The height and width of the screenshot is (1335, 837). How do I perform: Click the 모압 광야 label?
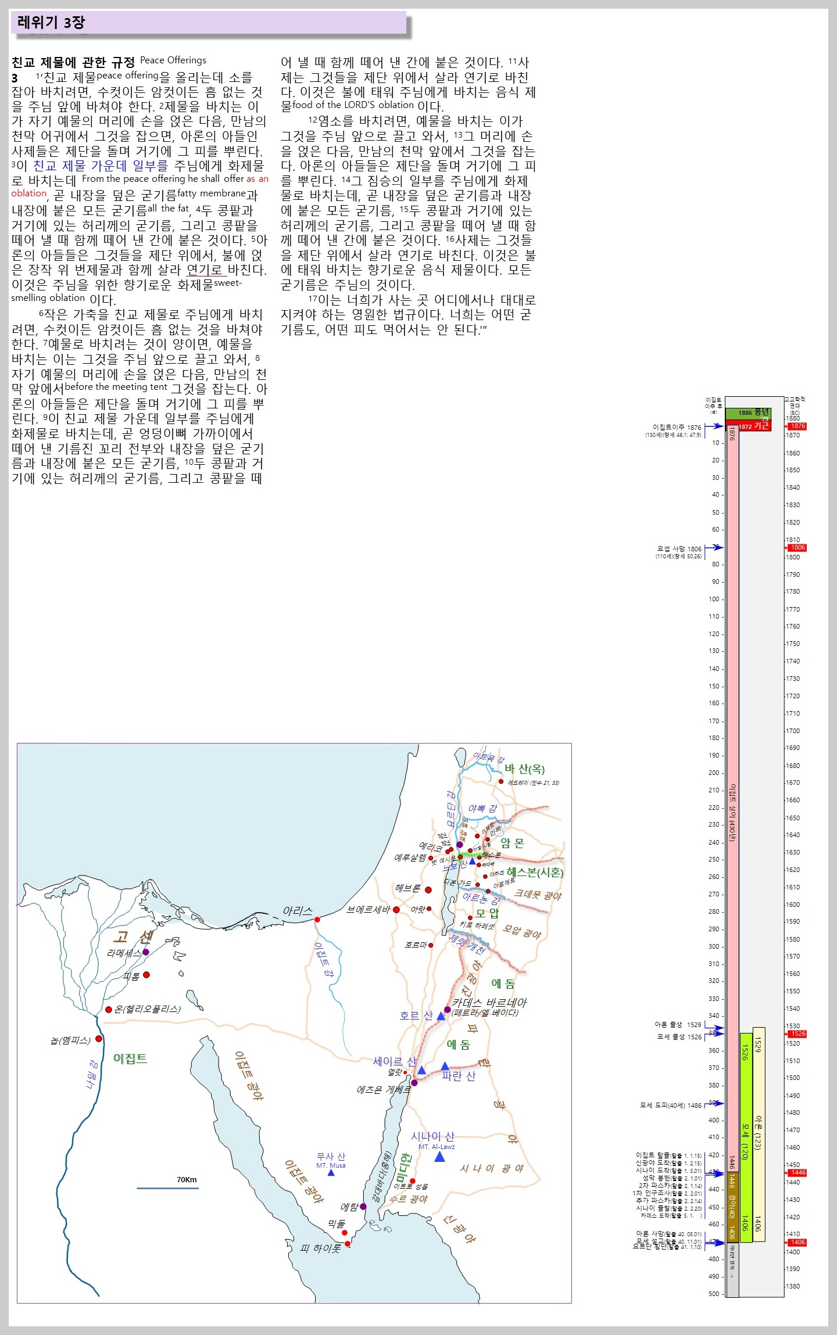522,932
